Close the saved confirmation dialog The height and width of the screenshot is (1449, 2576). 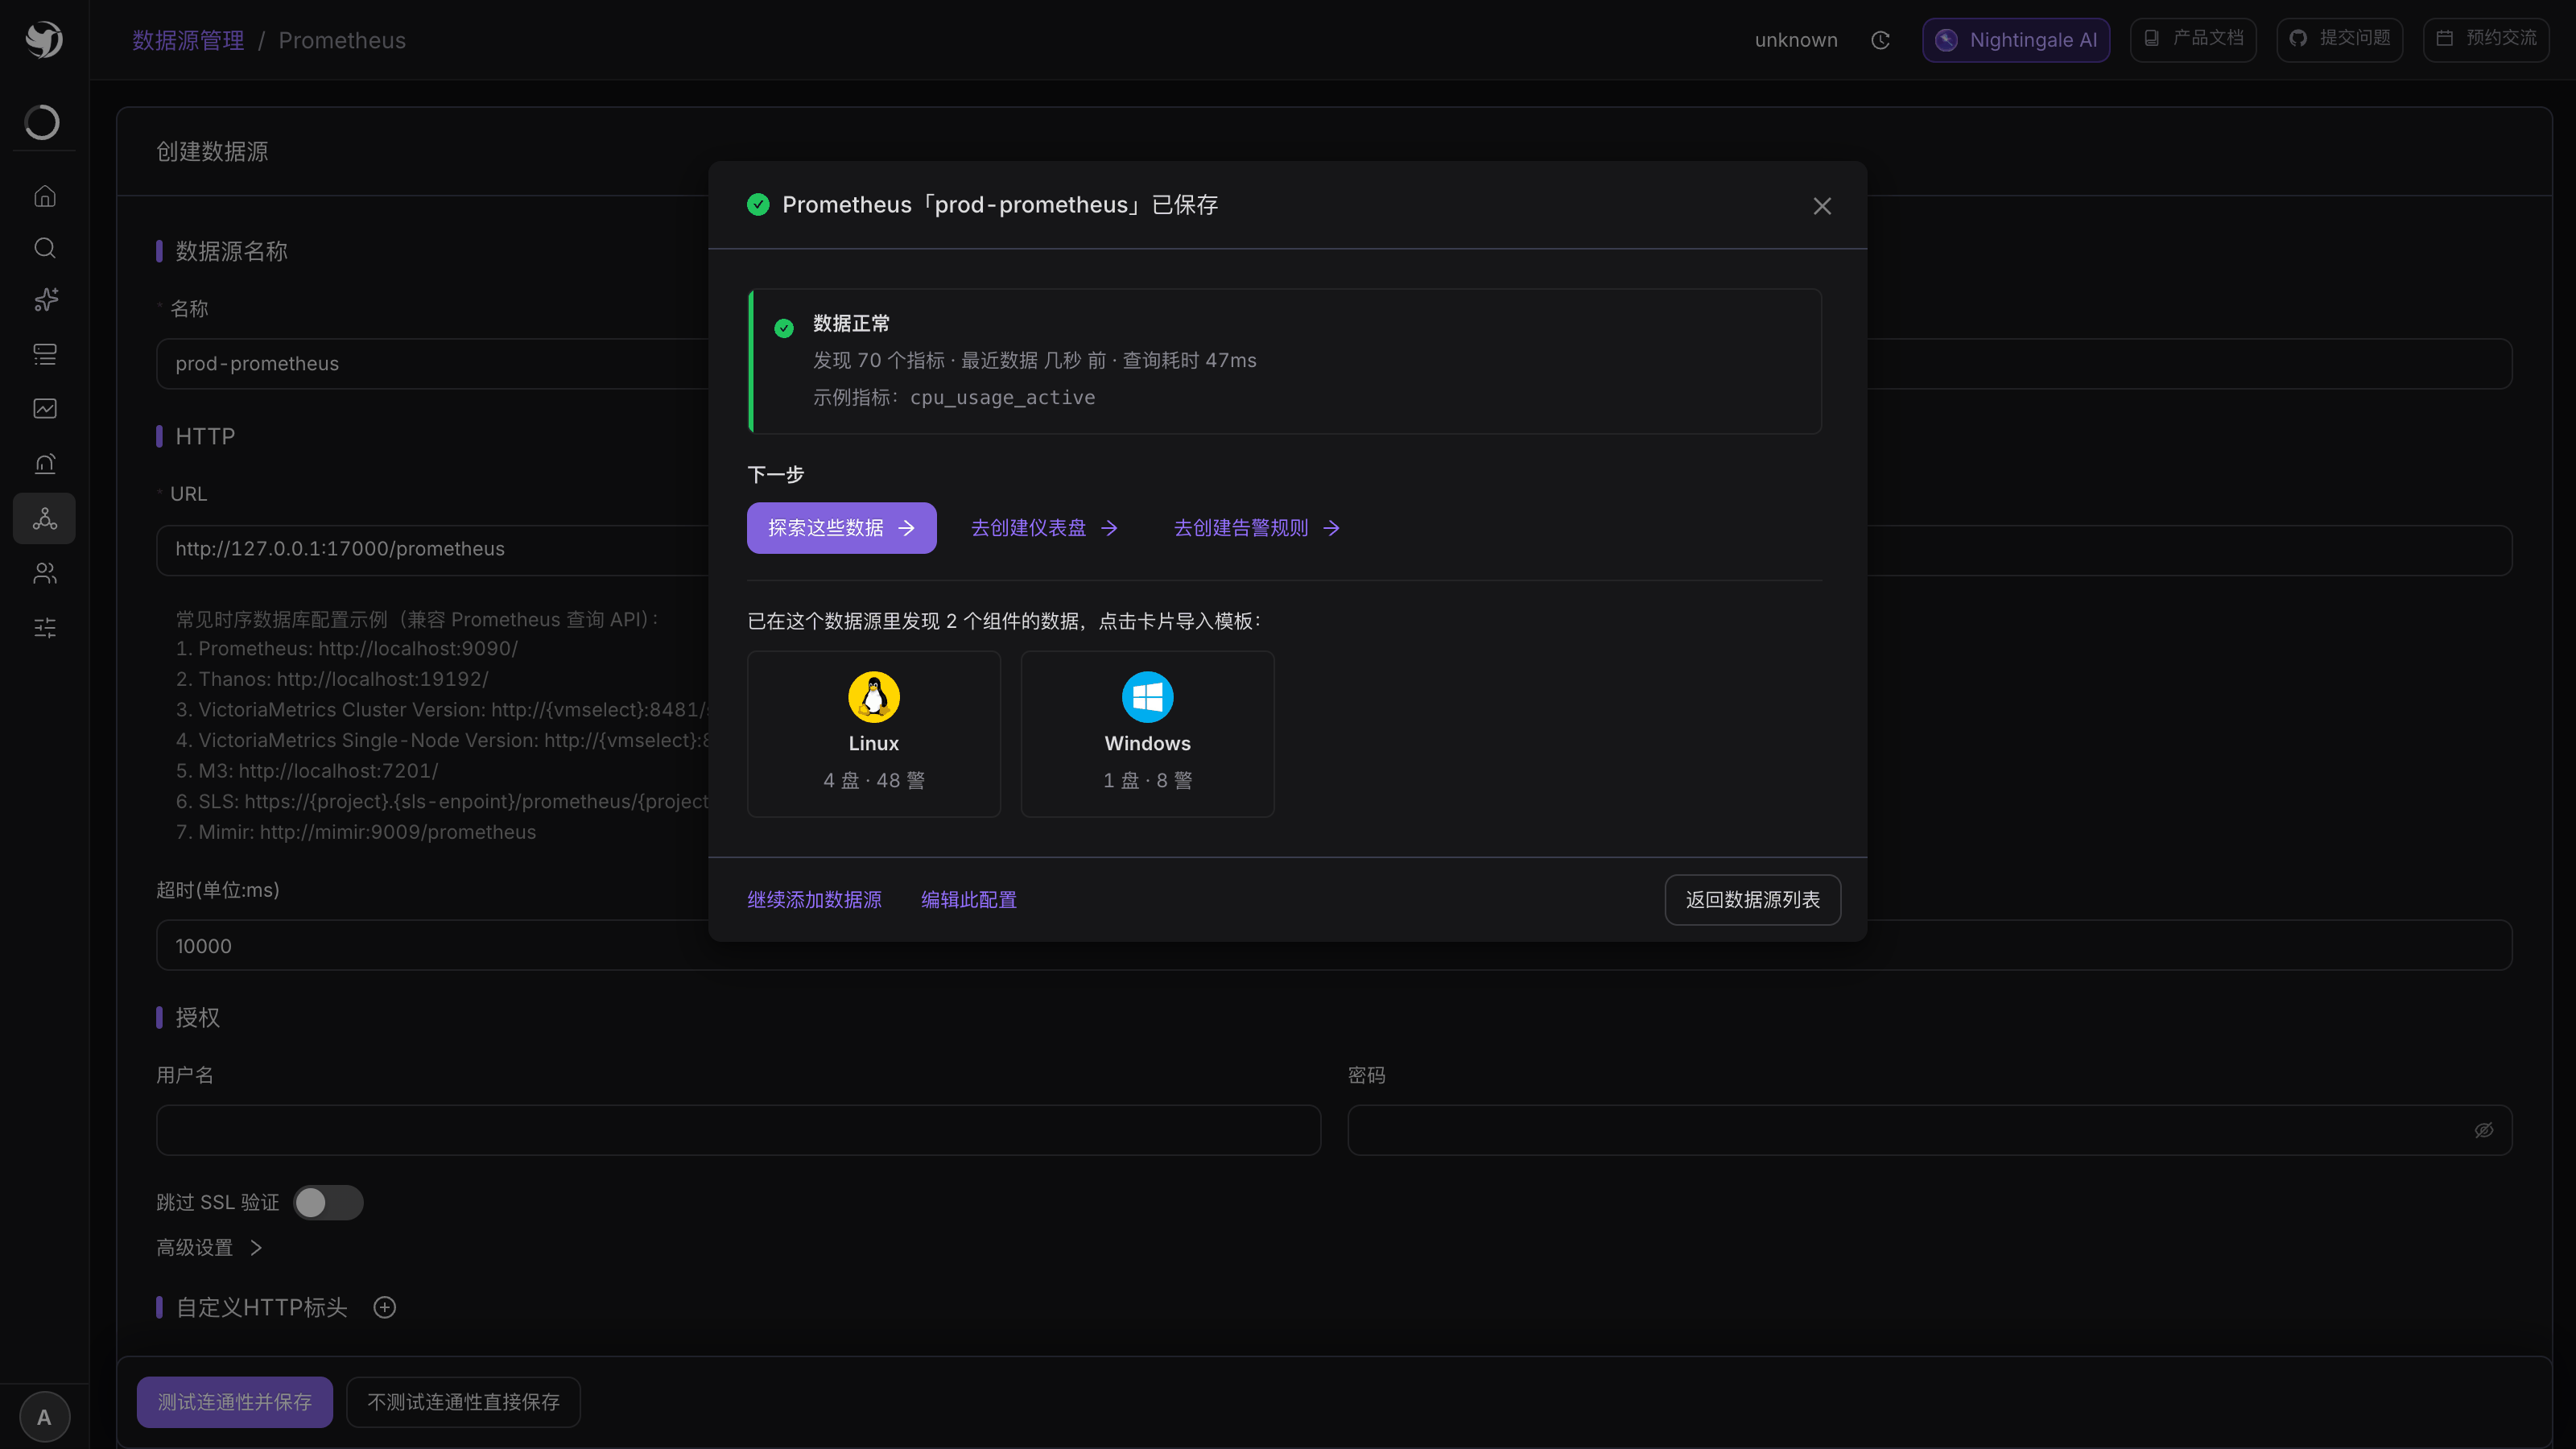click(x=1822, y=206)
